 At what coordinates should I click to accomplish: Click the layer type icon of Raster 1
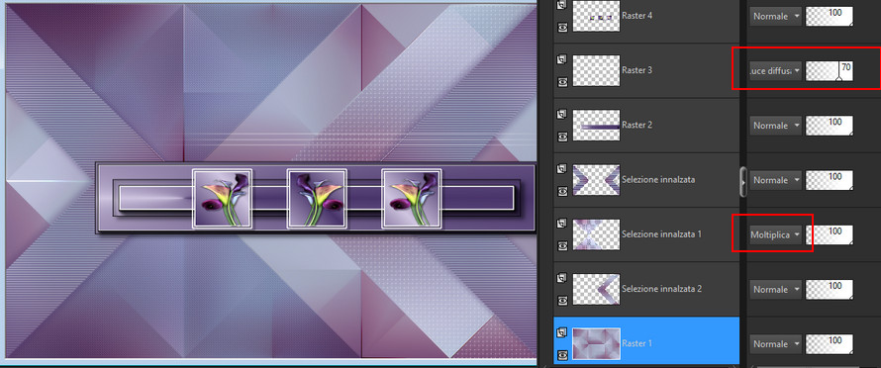[x=562, y=333]
